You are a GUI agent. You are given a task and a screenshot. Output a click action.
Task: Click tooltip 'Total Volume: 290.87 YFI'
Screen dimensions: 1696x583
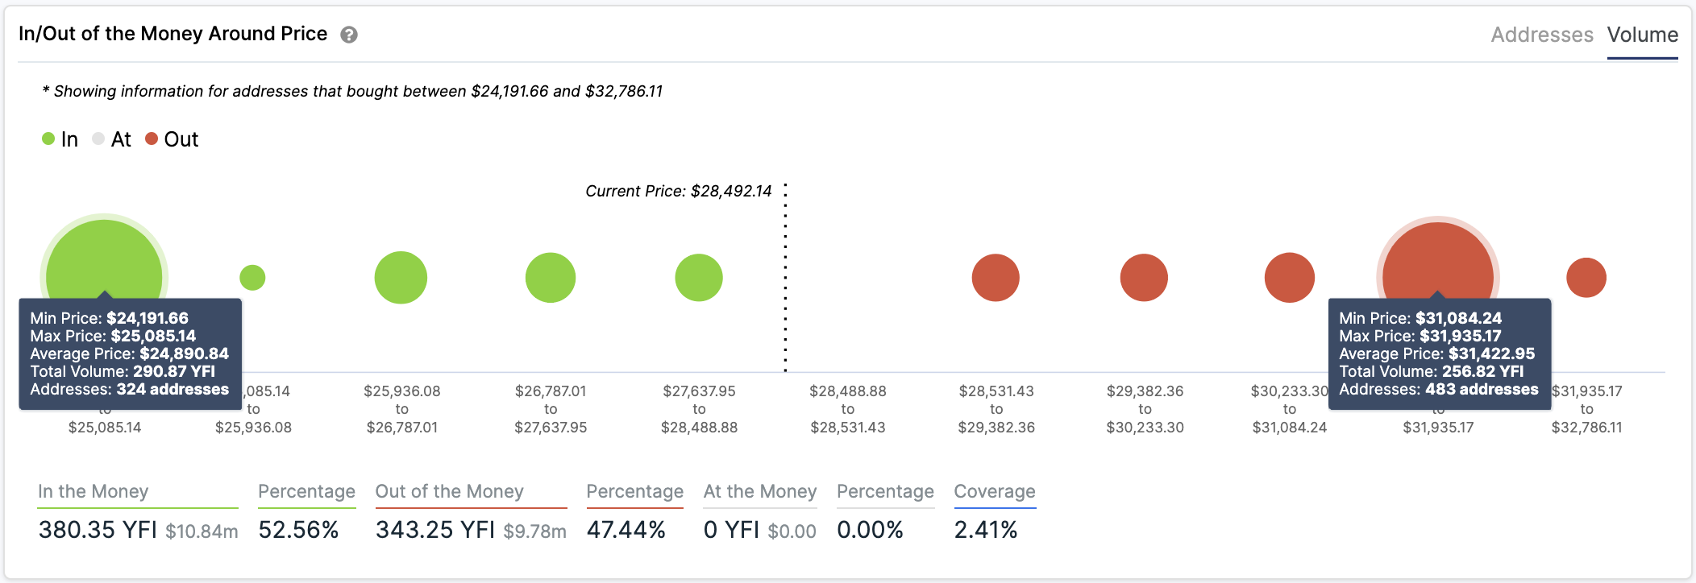pyautogui.click(x=123, y=371)
